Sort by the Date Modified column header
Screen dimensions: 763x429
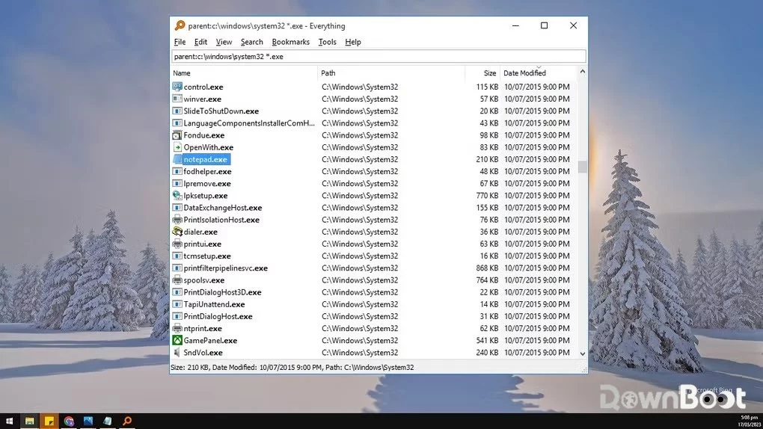pos(539,73)
